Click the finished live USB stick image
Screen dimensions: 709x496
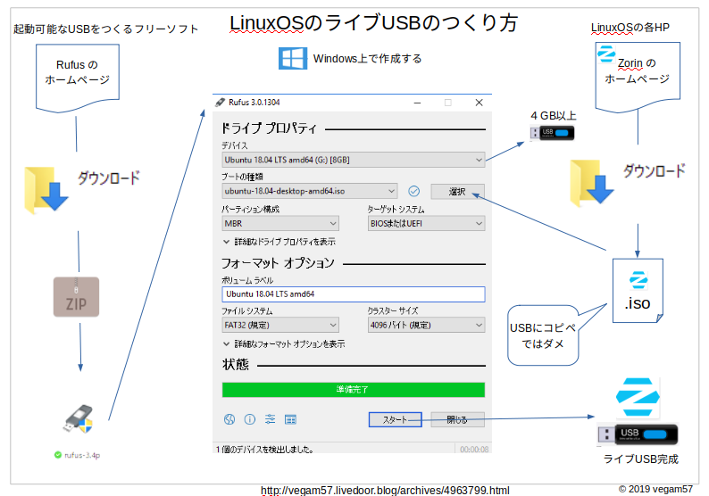pyautogui.click(x=638, y=434)
